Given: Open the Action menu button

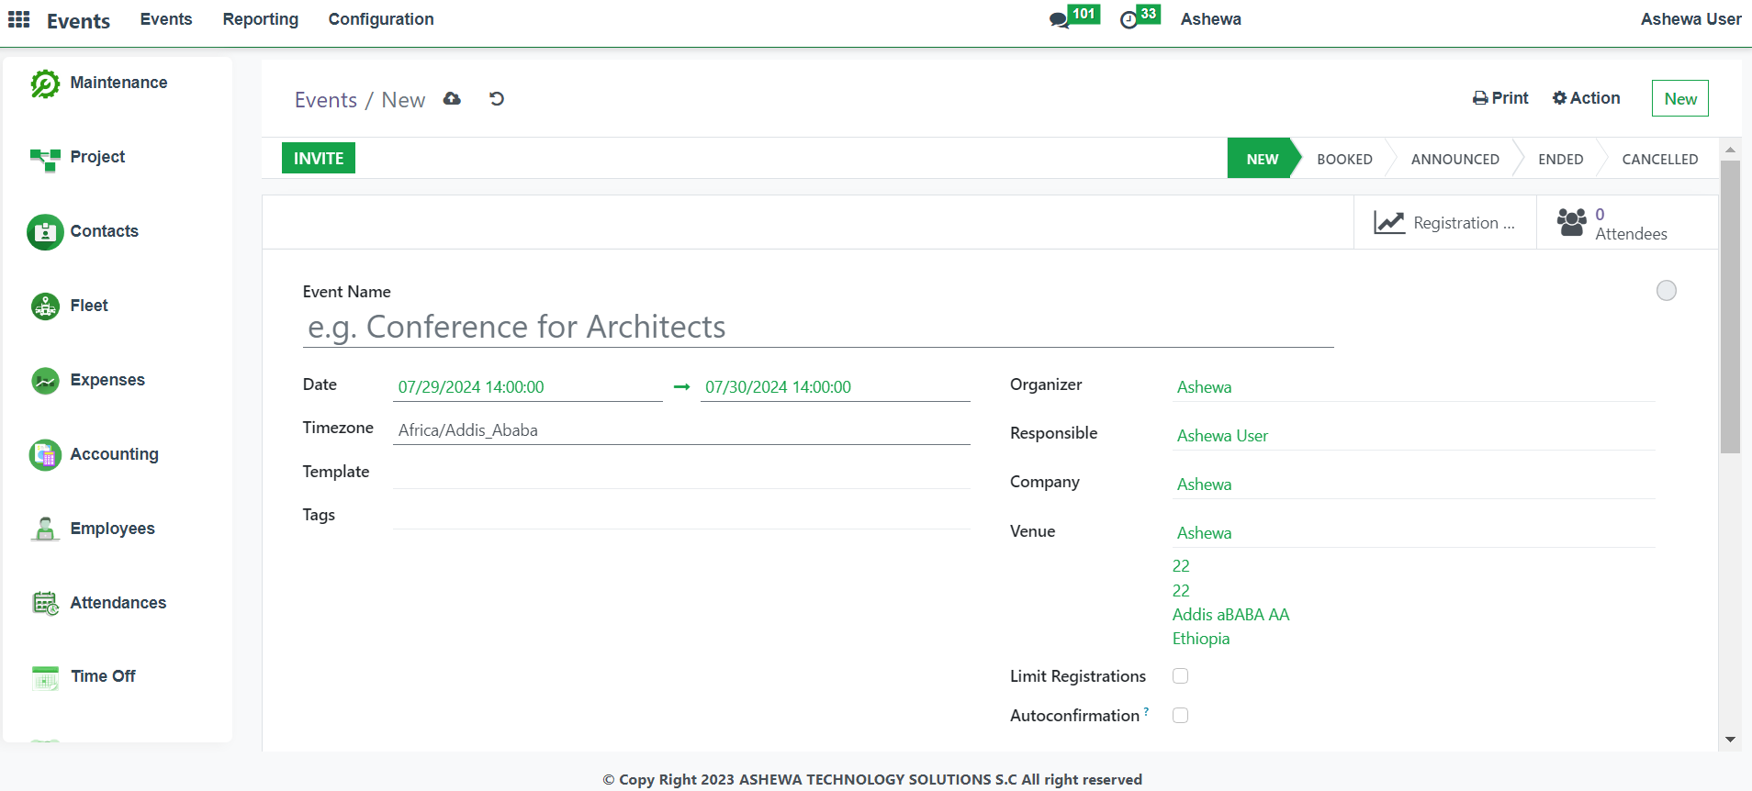Looking at the screenshot, I should [1586, 98].
